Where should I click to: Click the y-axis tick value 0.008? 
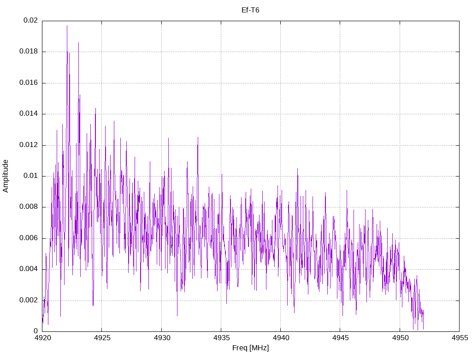point(29,207)
